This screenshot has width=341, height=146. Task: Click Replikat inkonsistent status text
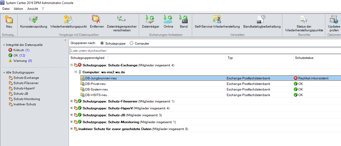coord(313,78)
